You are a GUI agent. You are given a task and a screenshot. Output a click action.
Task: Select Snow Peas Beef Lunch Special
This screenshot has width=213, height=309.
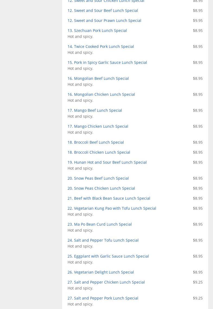click(98, 178)
